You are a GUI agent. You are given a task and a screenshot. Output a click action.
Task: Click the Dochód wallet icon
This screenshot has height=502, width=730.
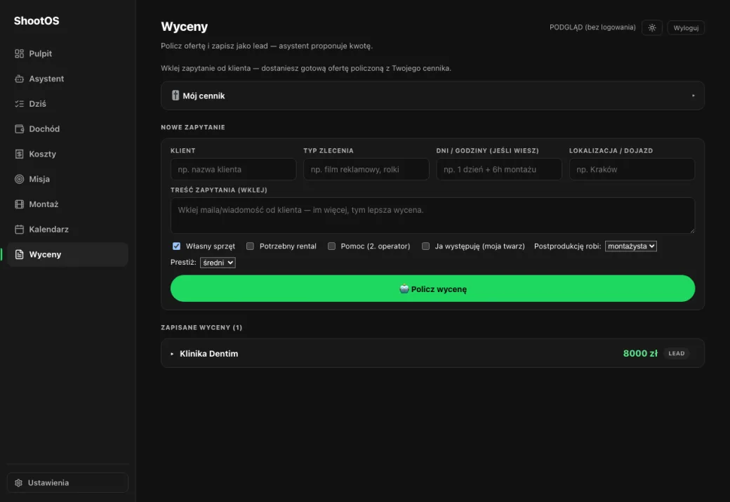pyautogui.click(x=19, y=129)
